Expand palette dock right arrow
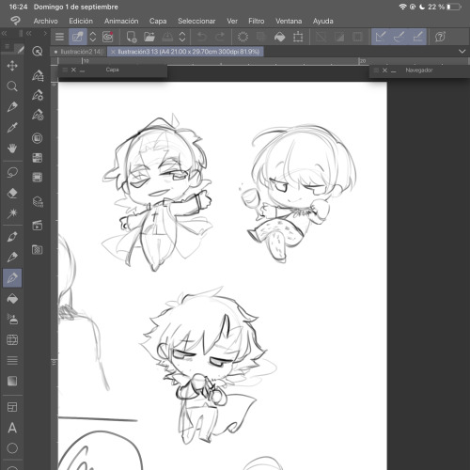470x470 pixels. pos(45,33)
